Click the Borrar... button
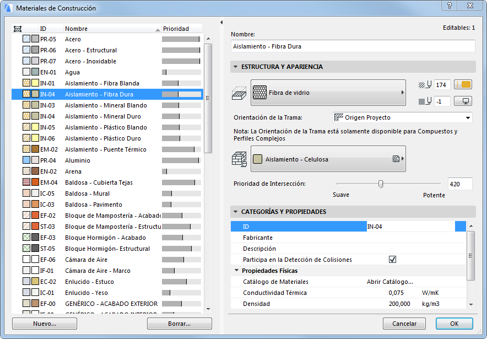 click(x=180, y=324)
